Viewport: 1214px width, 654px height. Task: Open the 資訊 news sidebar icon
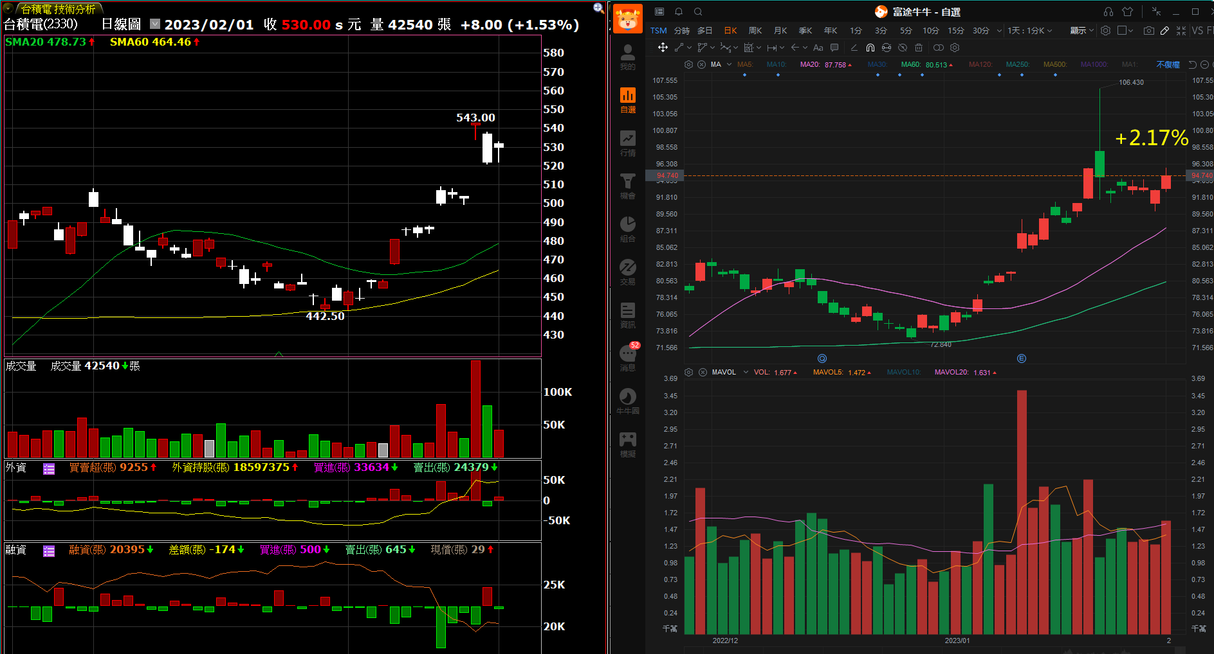(627, 315)
